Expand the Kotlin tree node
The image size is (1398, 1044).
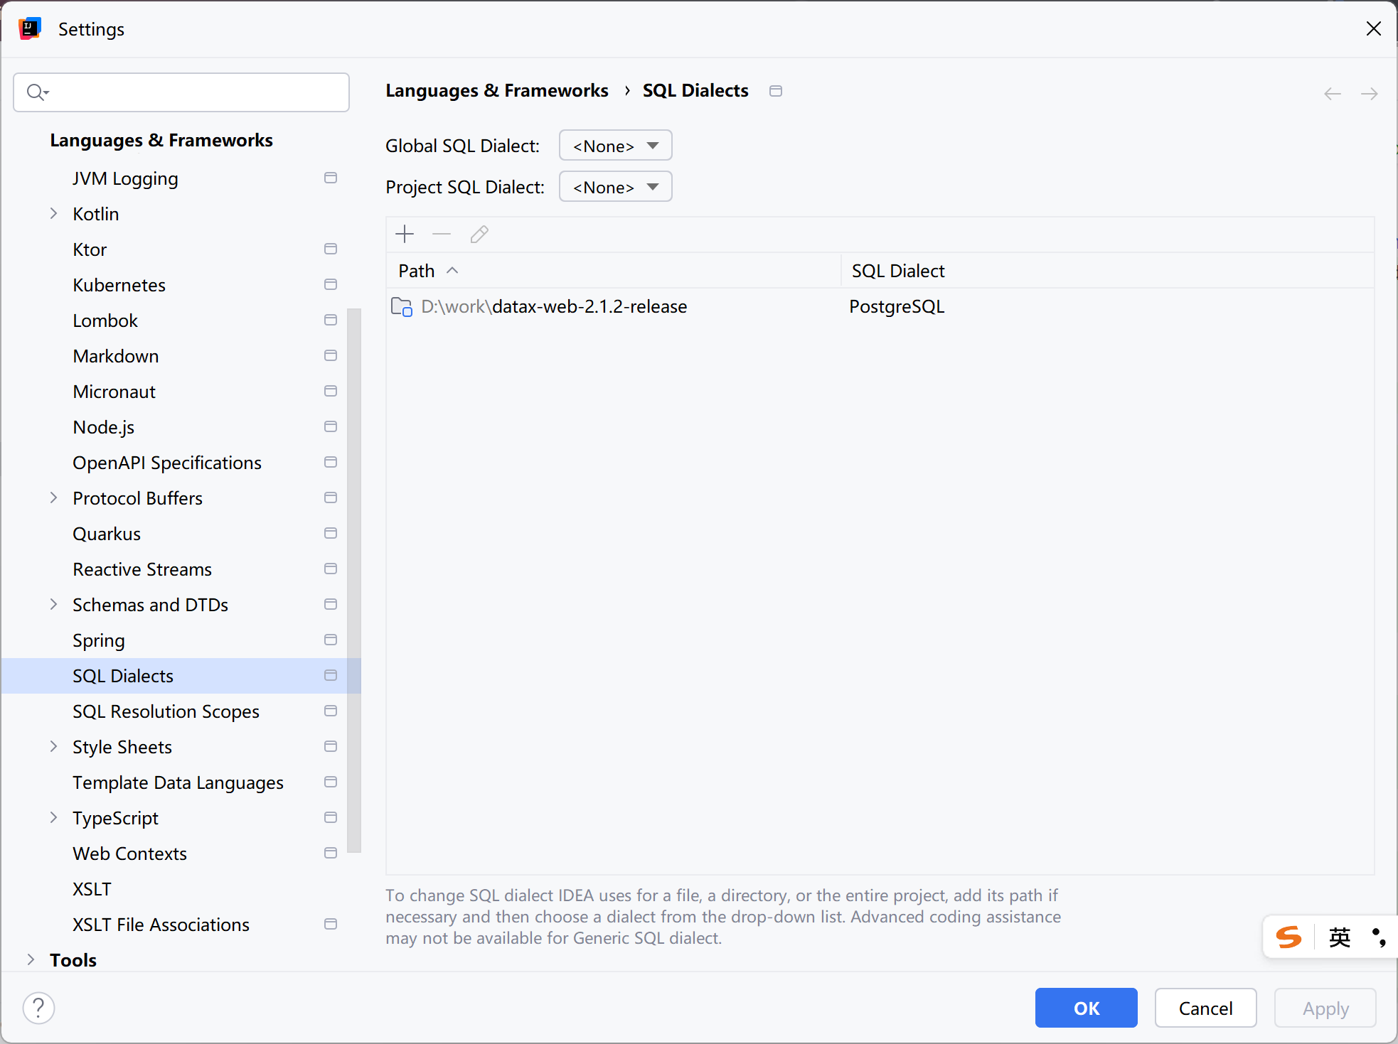point(53,214)
